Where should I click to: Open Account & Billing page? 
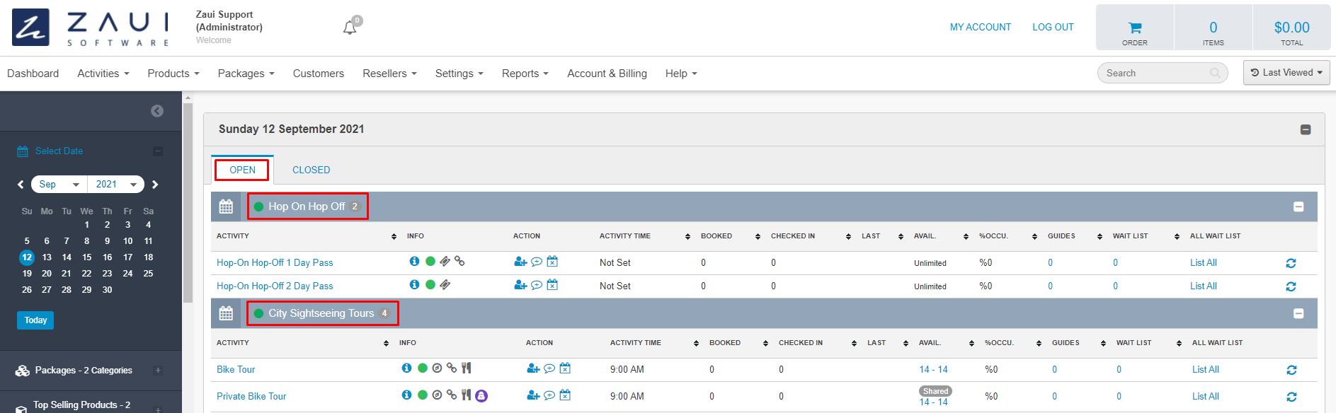607,74
